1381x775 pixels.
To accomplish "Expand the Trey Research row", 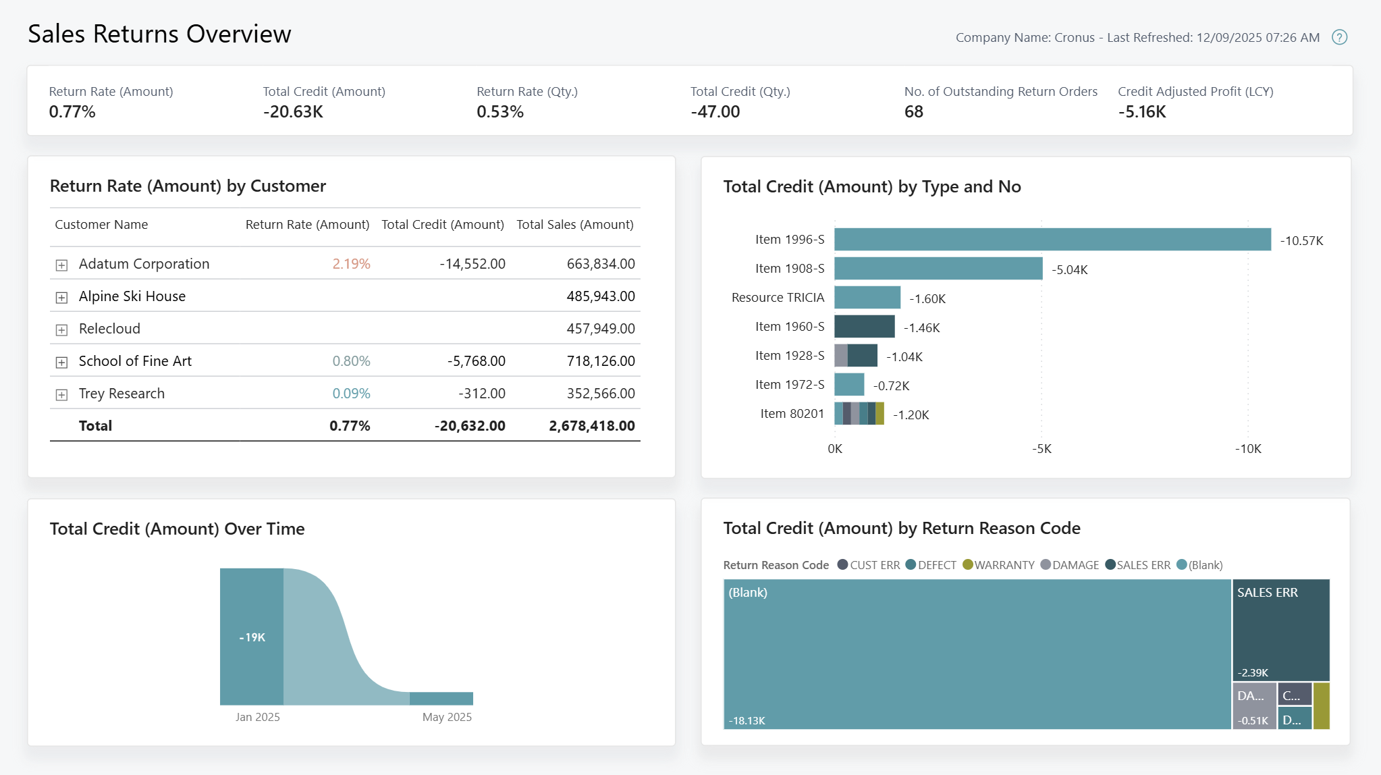I will click(62, 394).
